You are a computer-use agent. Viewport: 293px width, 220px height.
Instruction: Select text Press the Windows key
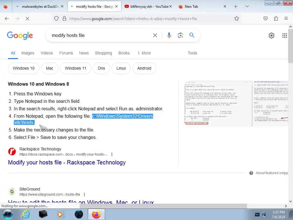coord(38,94)
